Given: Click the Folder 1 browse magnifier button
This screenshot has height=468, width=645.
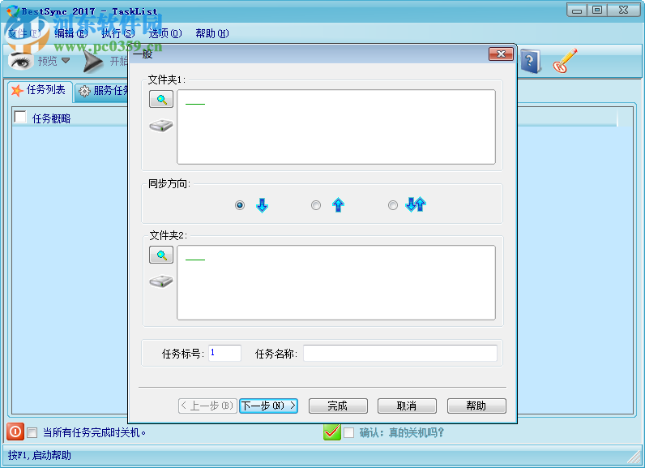Looking at the screenshot, I should coord(161,99).
